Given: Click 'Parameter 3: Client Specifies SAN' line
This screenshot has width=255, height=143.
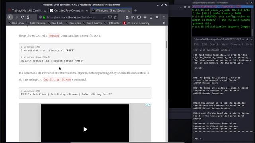Looking at the screenshot, I should click(x=215, y=129).
